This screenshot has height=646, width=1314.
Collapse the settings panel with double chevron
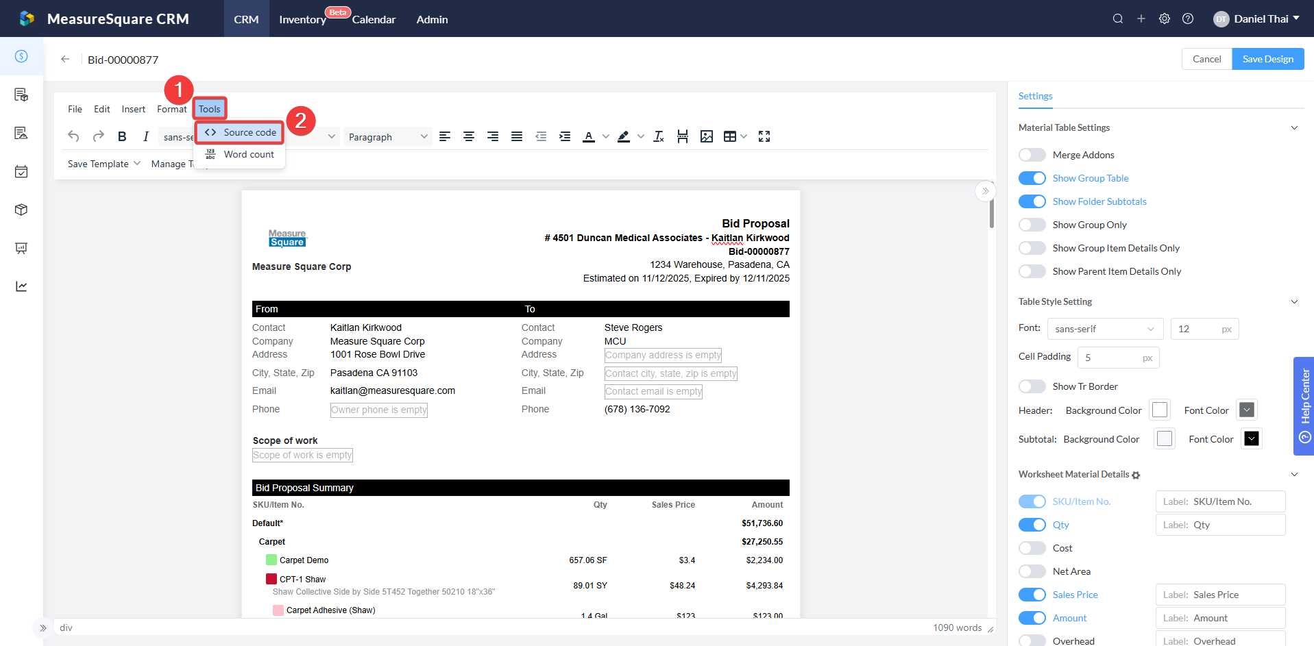pos(985,191)
